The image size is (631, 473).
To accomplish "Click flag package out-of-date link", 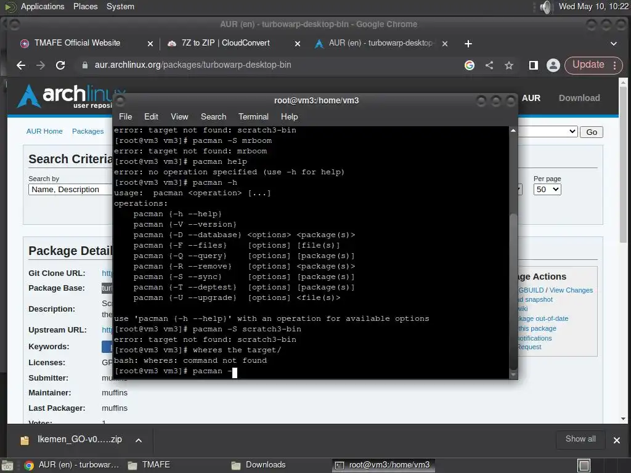I will tap(543, 318).
